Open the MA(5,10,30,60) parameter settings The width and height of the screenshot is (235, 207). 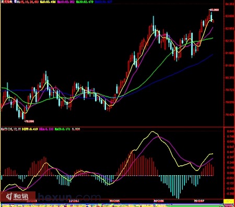(x=28, y=2)
